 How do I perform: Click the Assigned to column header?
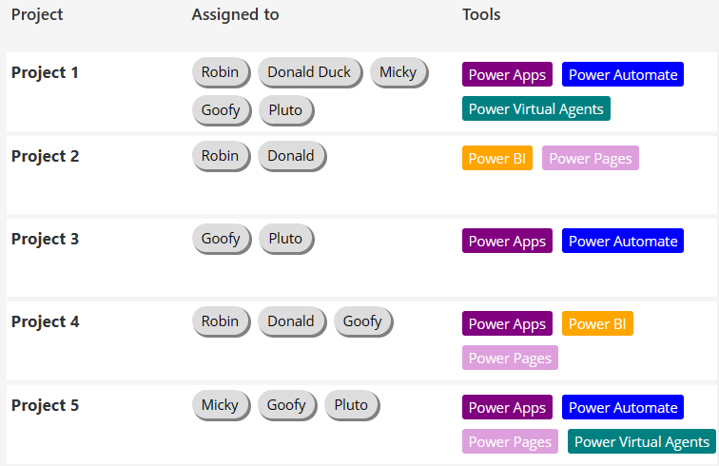click(x=235, y=14)
